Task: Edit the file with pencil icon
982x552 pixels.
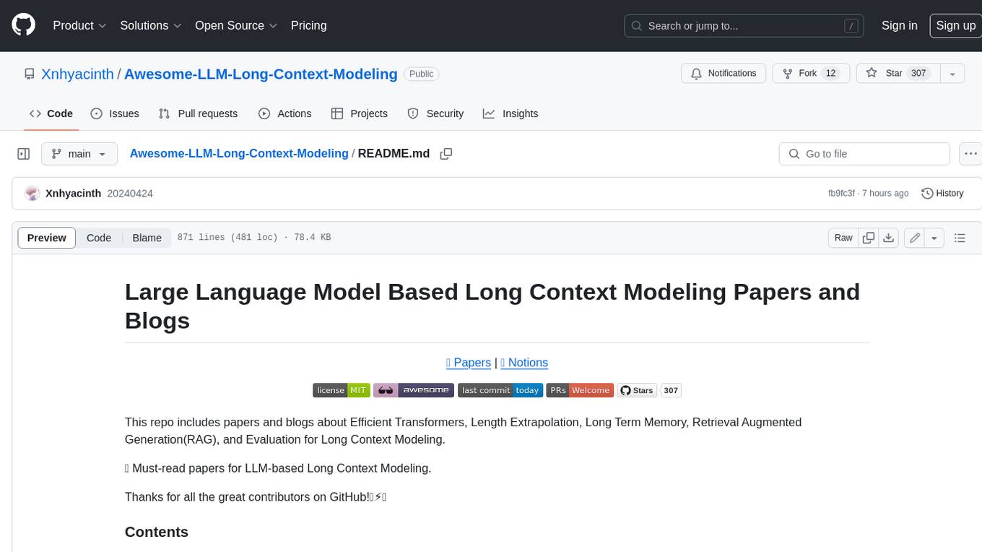Action: coord(915,238)
